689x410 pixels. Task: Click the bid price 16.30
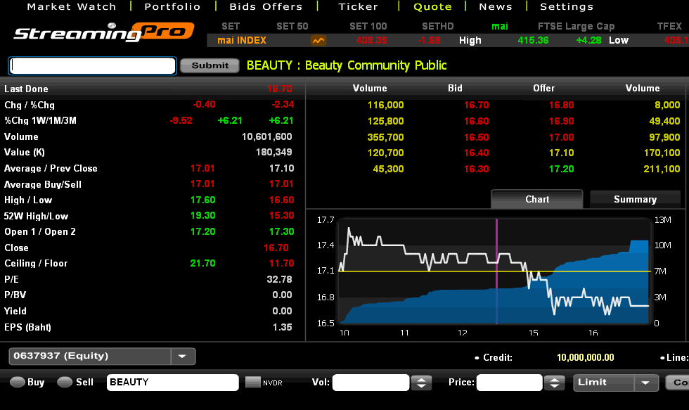(x=477, y=169)
